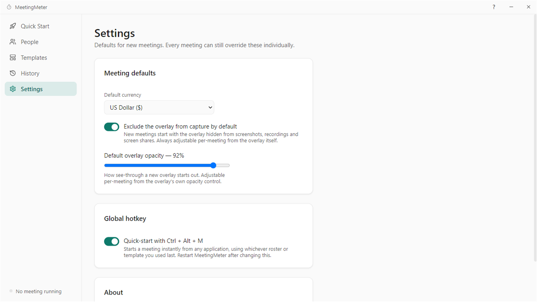Image resolution: width=537 pixels, height=302 pixels.
Task: Click the People icon in sidebar
Action: (13, 42)
